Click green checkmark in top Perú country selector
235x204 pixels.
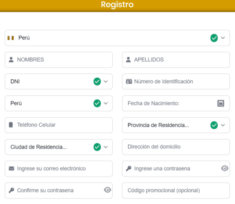point(214,38)
